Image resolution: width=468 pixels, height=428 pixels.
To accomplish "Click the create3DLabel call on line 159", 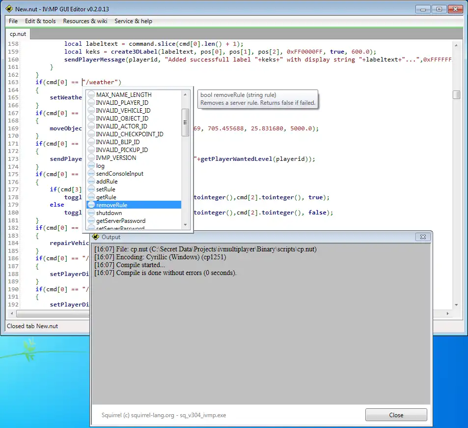I will pyautogui.click(x=134, y=52).
